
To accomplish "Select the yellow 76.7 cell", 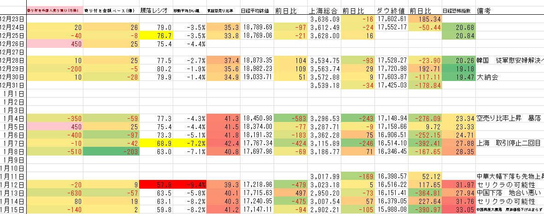I will [x=157, y=35].
